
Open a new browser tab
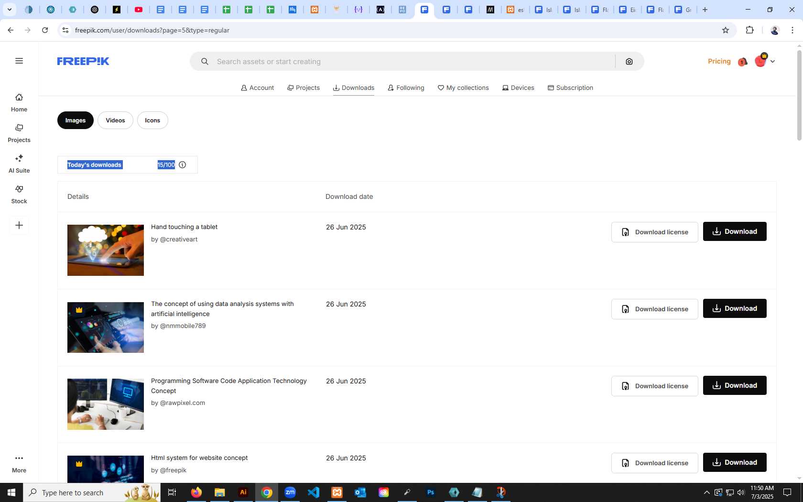click(705, 10)
